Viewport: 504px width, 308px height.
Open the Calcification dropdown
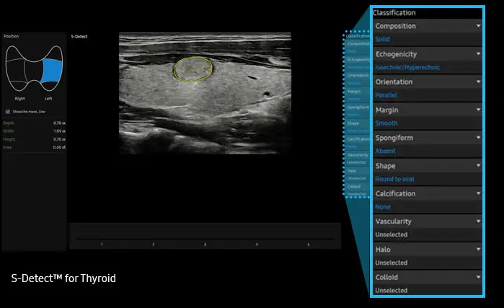pos(428,193)
